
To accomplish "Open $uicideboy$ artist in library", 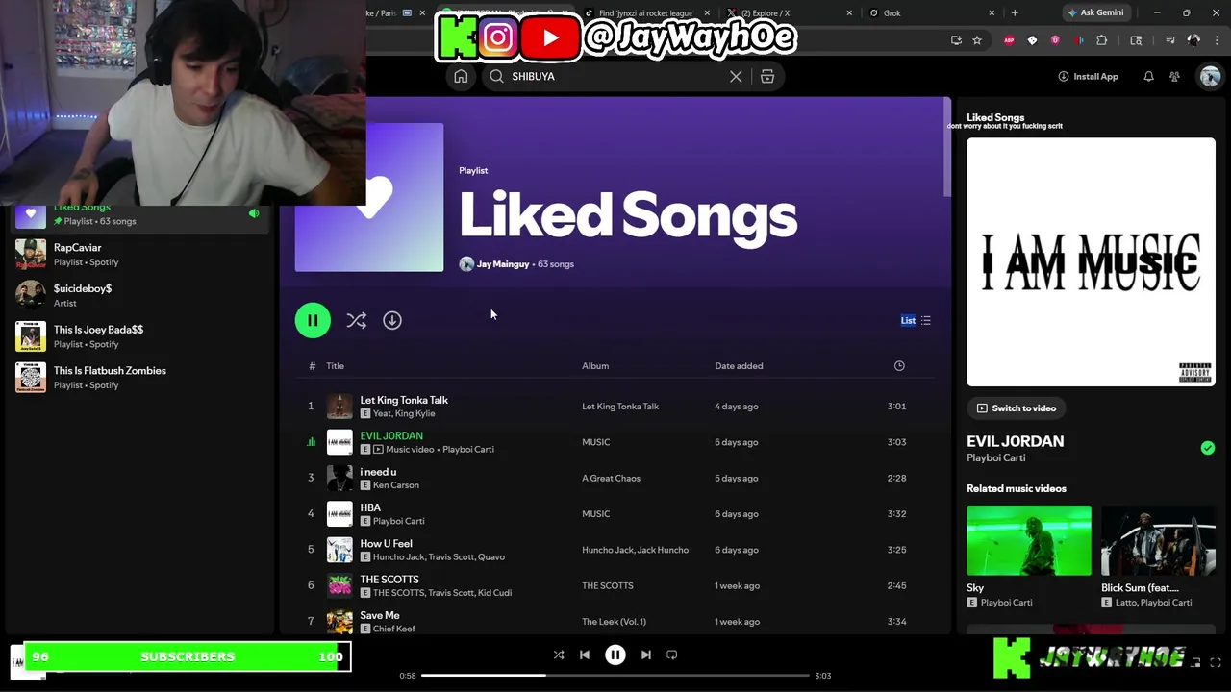I will point(139,295).
